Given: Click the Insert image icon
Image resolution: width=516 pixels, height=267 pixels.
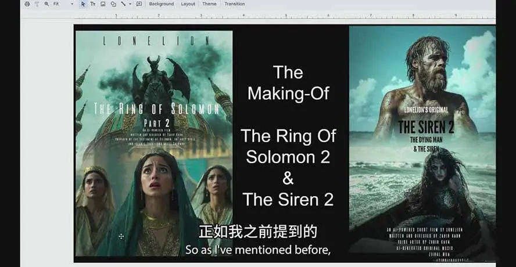Looking at the screenshot, I should tap(103, 4).
